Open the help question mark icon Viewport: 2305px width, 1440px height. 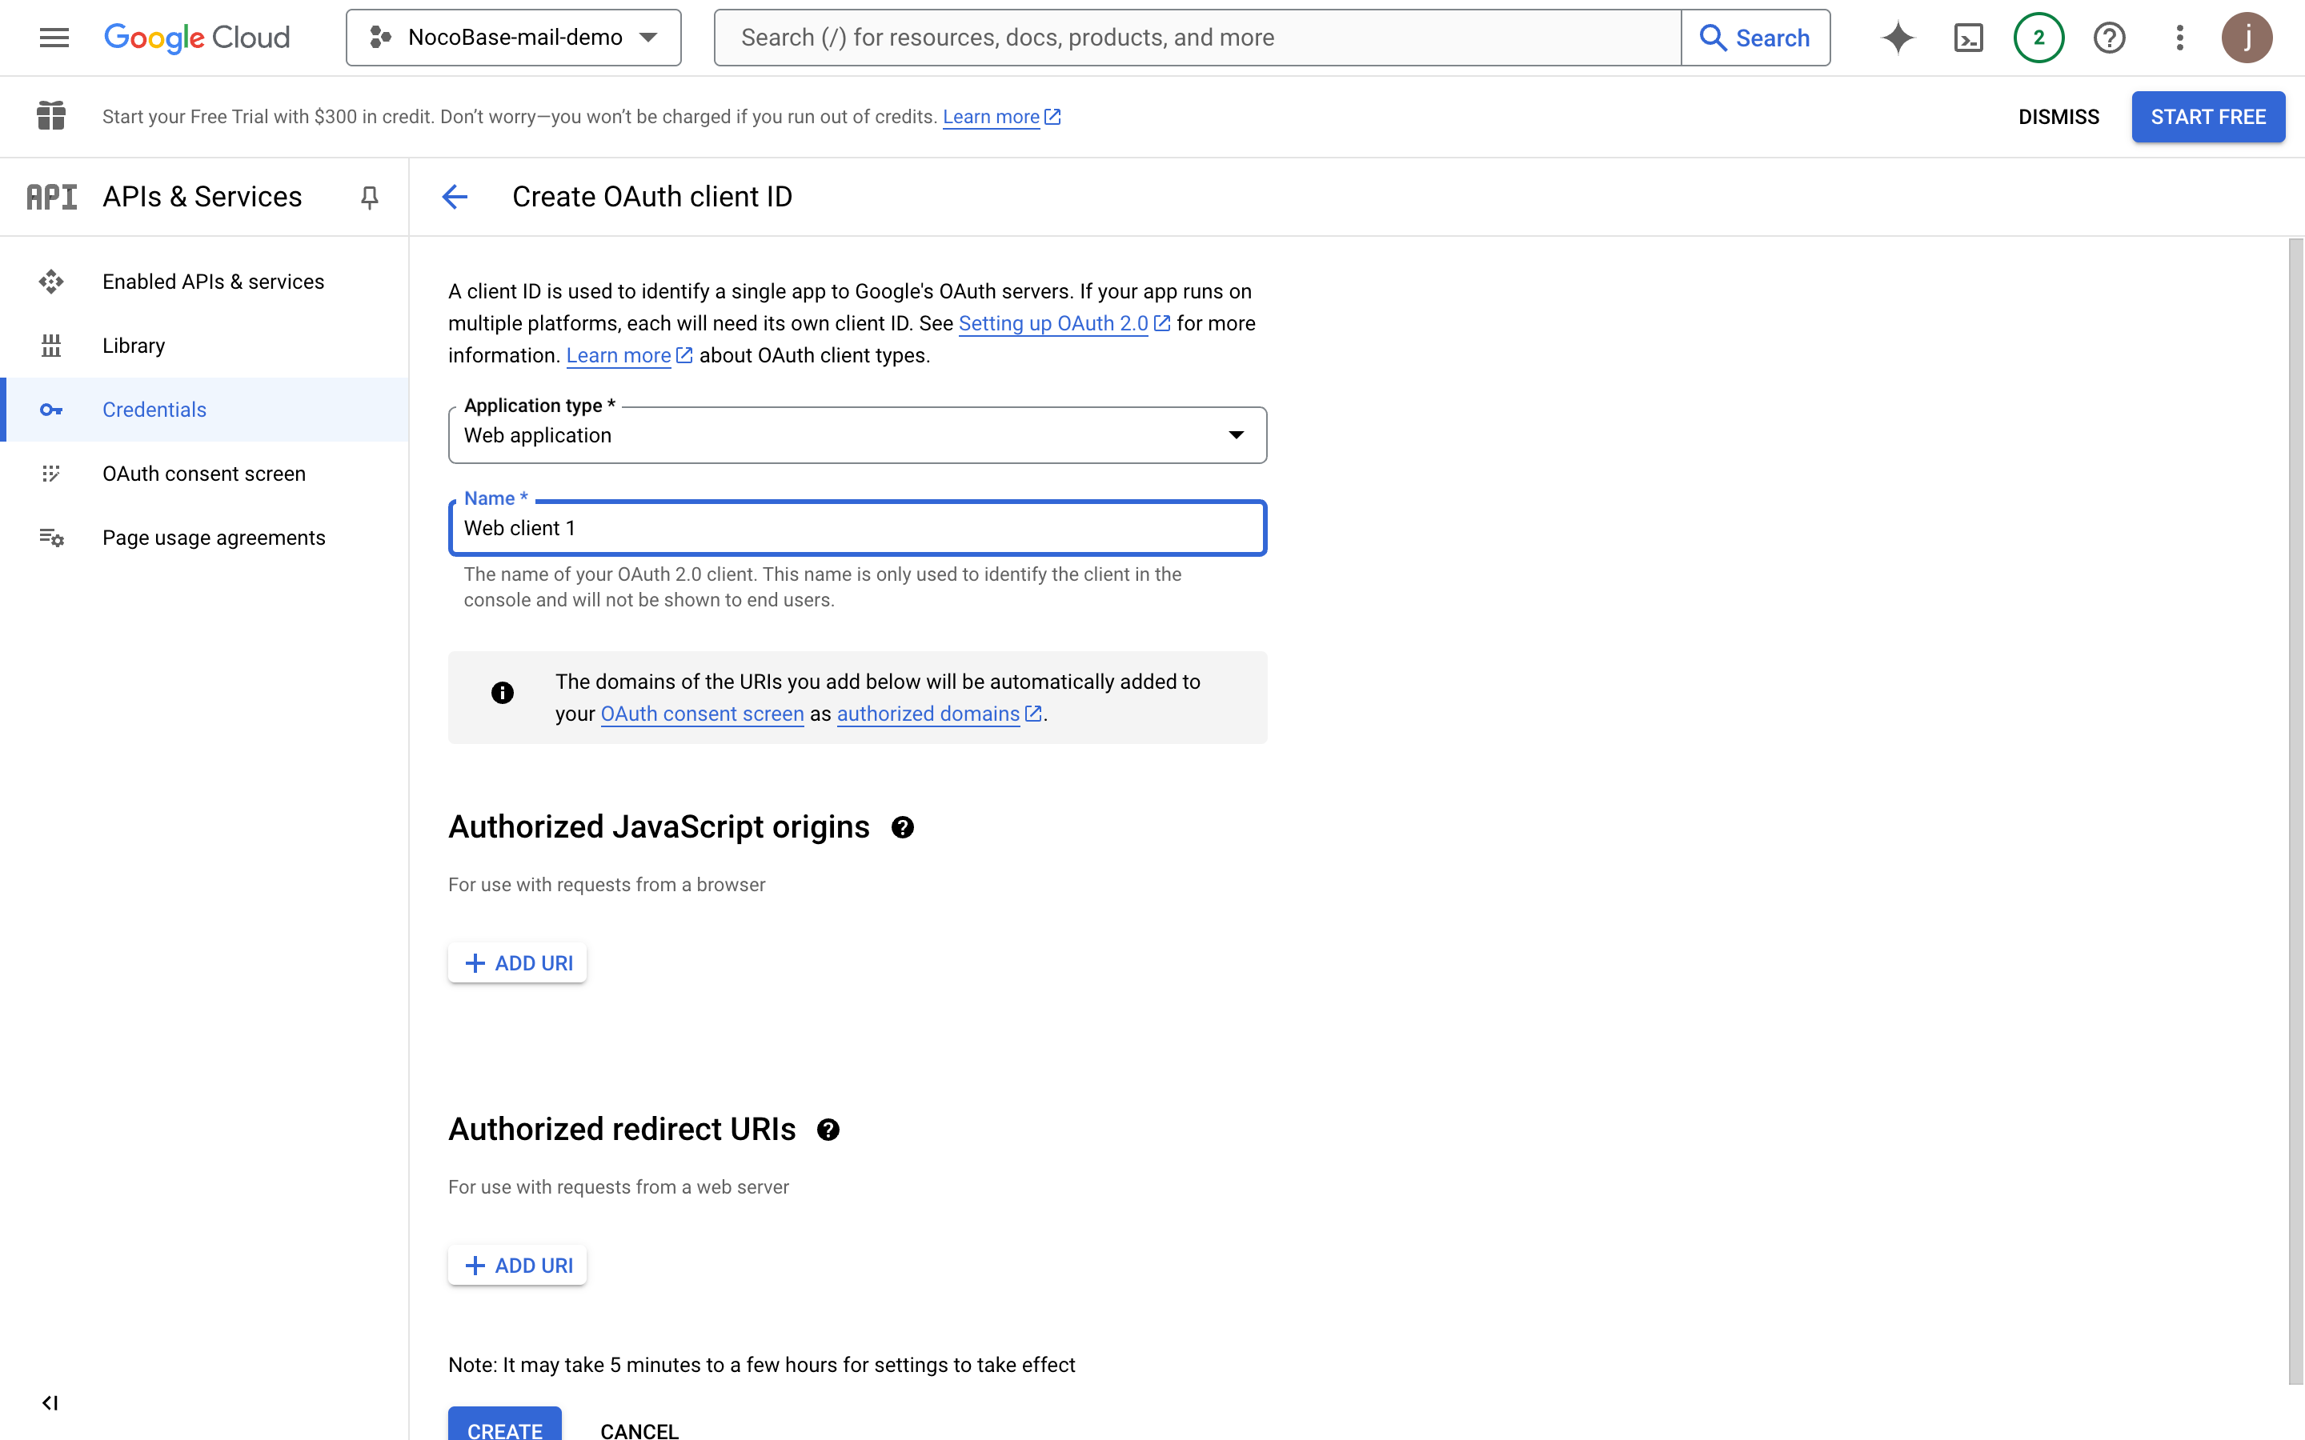tap(2109, 37)
